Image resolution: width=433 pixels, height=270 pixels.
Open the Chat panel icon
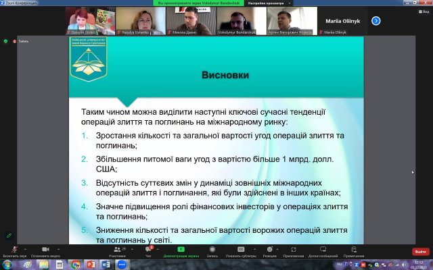pyautogui.click(x=147, y=249)
